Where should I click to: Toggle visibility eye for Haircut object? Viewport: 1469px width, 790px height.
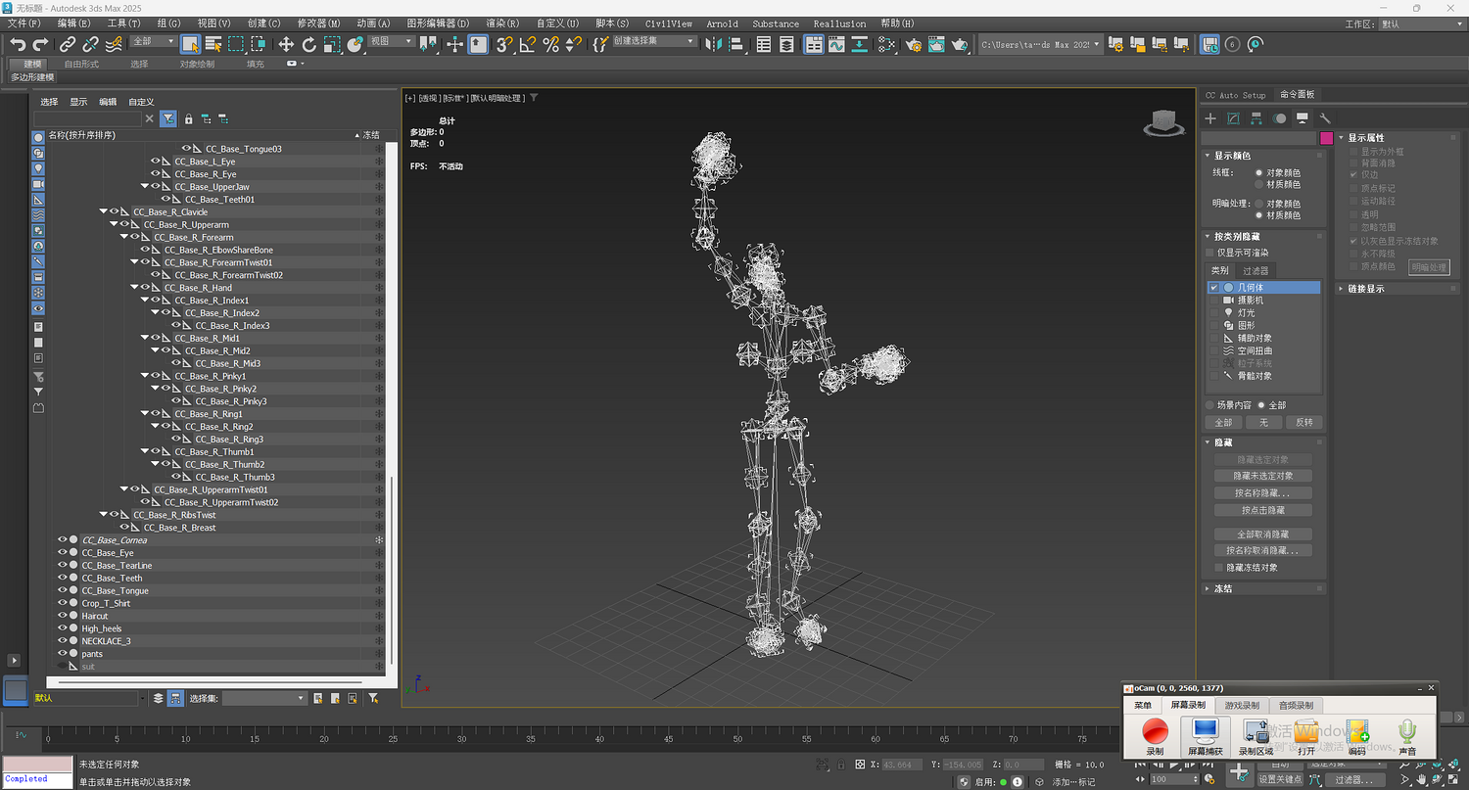(x=63, y=616)
